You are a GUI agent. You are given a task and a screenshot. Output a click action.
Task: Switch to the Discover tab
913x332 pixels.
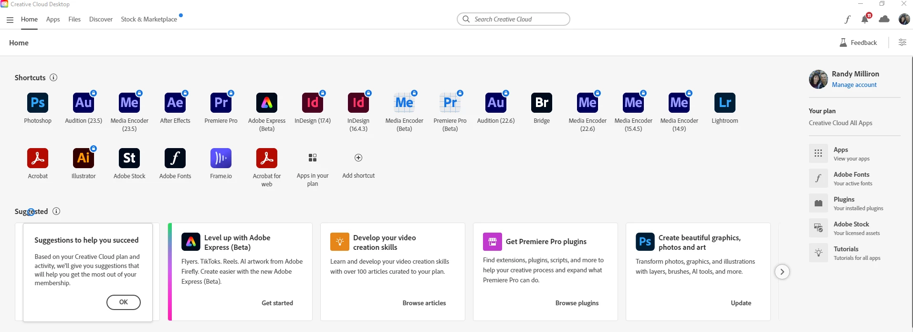101,19
